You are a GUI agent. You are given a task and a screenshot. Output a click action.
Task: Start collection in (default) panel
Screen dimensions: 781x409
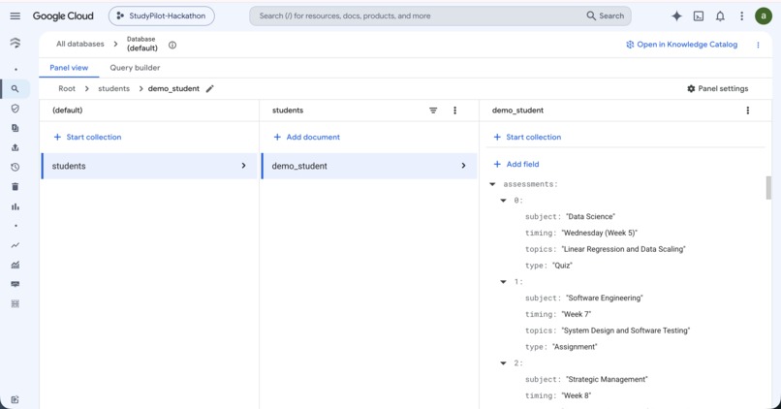[87, 137]
